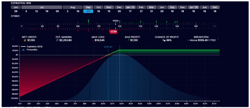
Task: Click the gold coins Net Credit icon
Action: pos(25,40)
